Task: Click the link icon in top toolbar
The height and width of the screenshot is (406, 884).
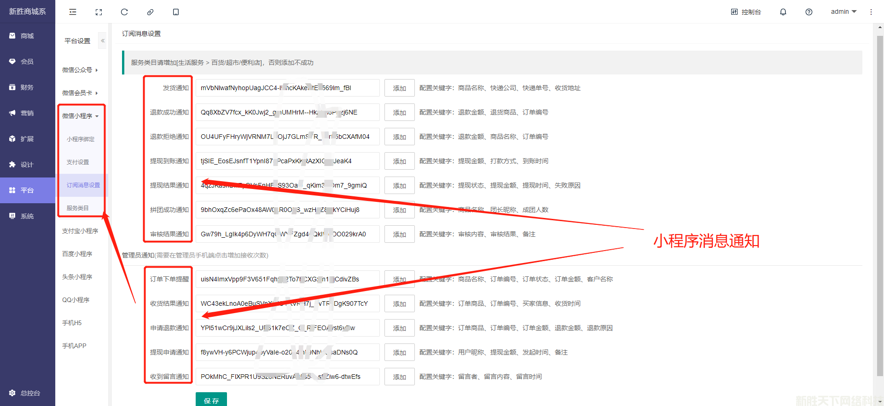Action: click(150, 12)
